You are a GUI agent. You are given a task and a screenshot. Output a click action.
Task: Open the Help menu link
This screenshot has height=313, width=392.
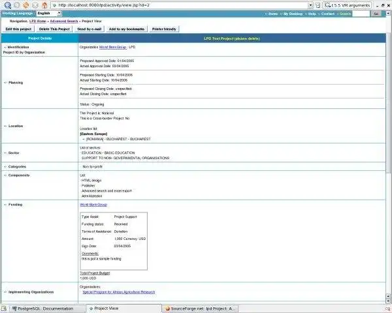coord(312,14)
